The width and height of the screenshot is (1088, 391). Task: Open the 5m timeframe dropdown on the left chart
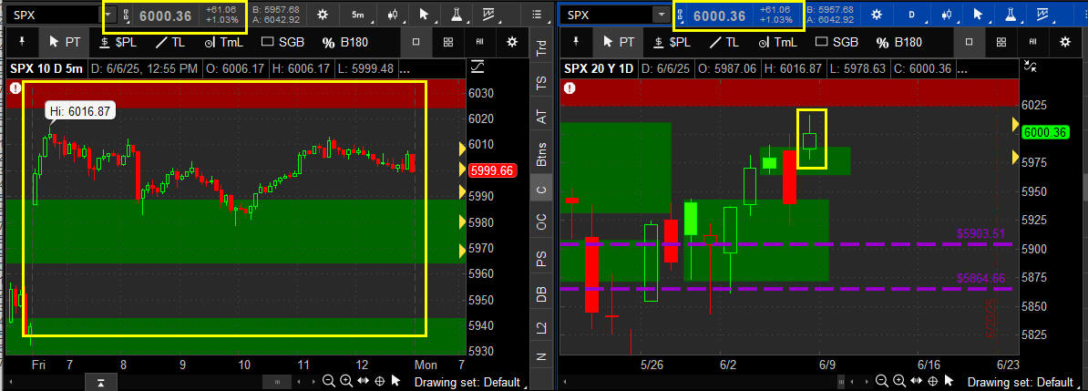(x=358, y=15)
